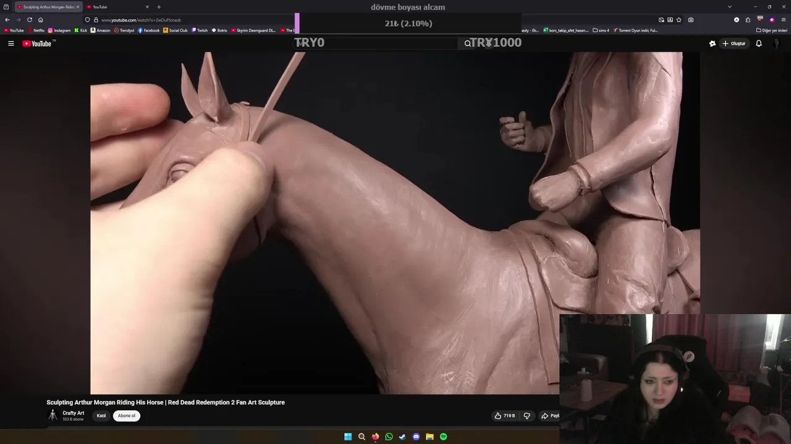Screen dimensions: 791x444
Task: Open the Twitch bookmark
Action: pyautogui.click(x=200, y=30)
